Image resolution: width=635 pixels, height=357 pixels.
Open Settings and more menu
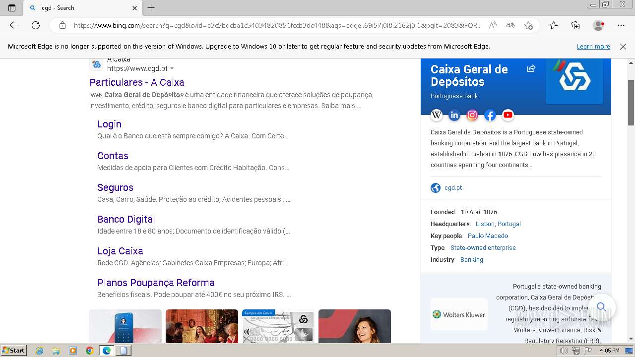point(621,25)
